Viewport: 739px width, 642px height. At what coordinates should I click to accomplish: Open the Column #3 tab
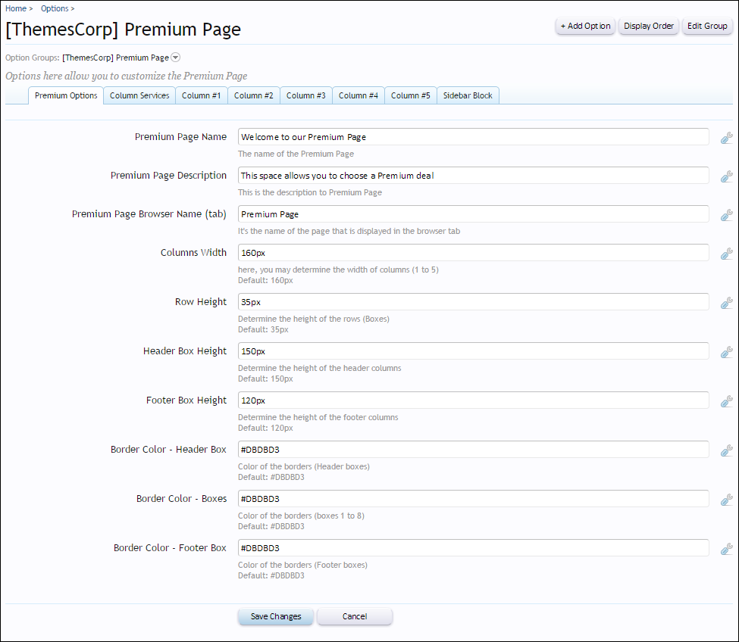click(306, 95)
